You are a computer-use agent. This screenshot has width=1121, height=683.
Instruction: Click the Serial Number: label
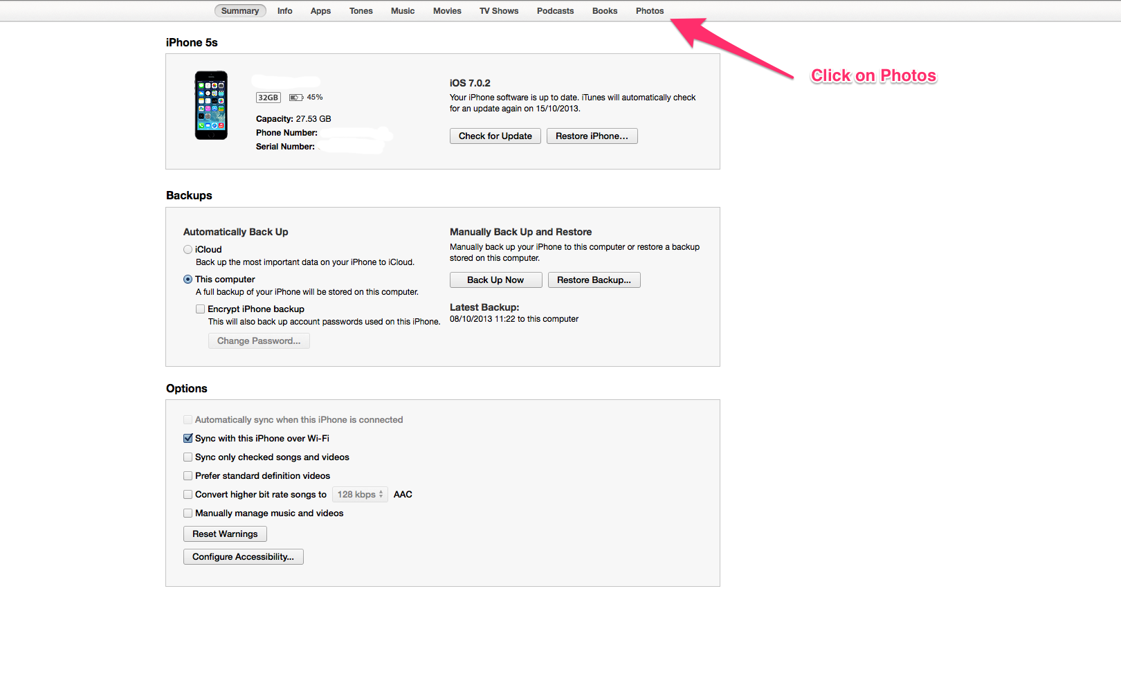pyautogui.click(x=285, y=147)
